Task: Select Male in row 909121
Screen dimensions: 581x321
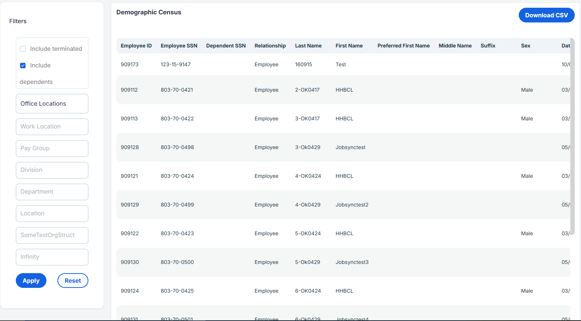Action: pyautogui.click(x=527, y=176)
